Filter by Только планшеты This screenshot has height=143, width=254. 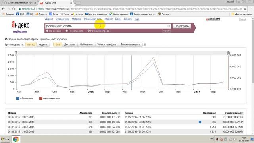(131, 44)
